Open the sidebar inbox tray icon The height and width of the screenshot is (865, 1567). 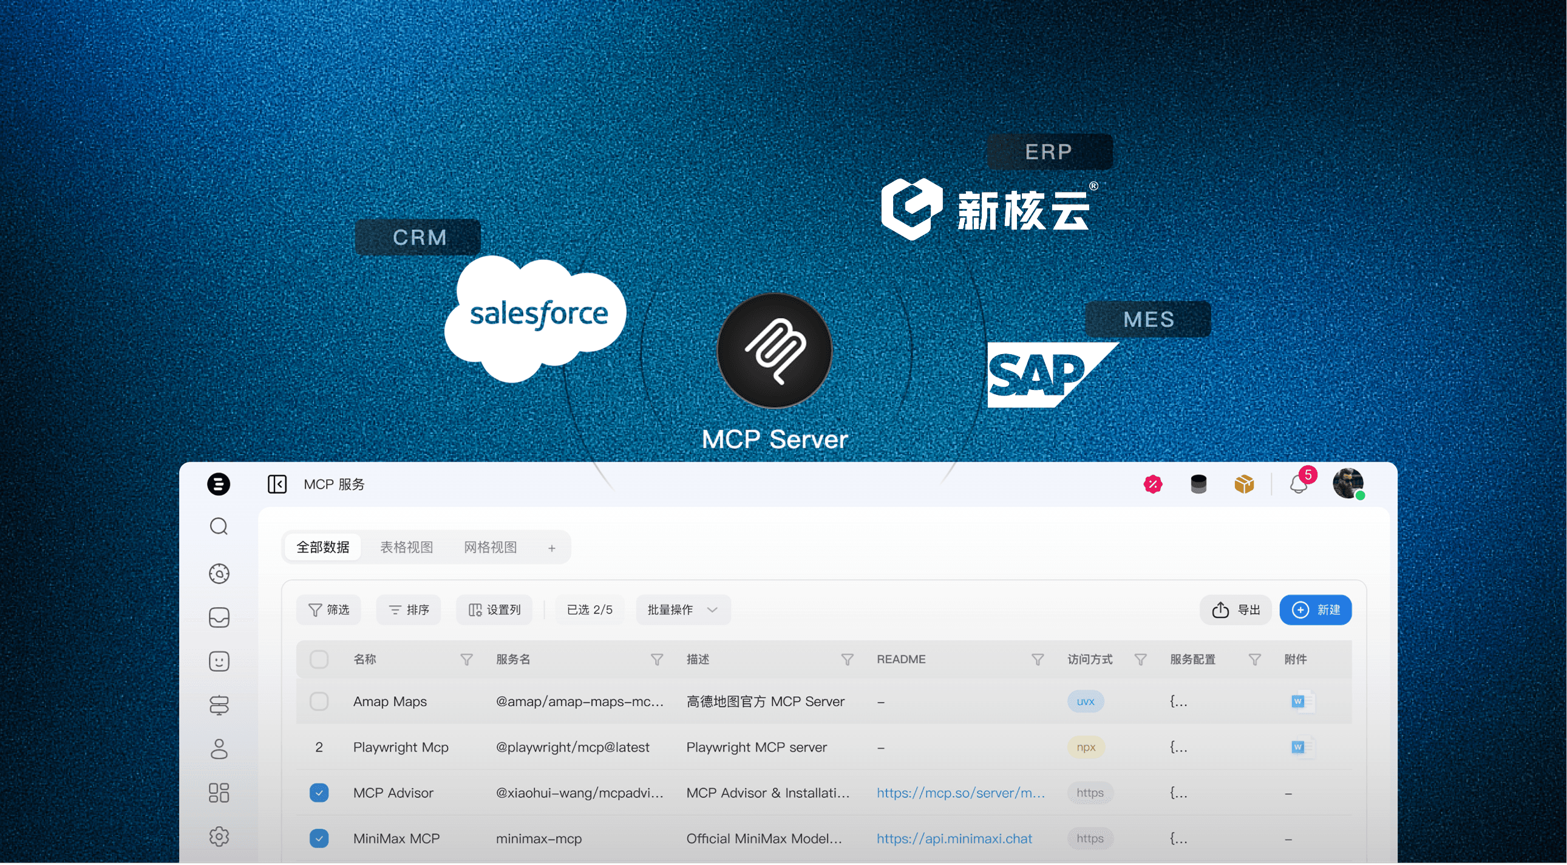click(x=219, y=617)
